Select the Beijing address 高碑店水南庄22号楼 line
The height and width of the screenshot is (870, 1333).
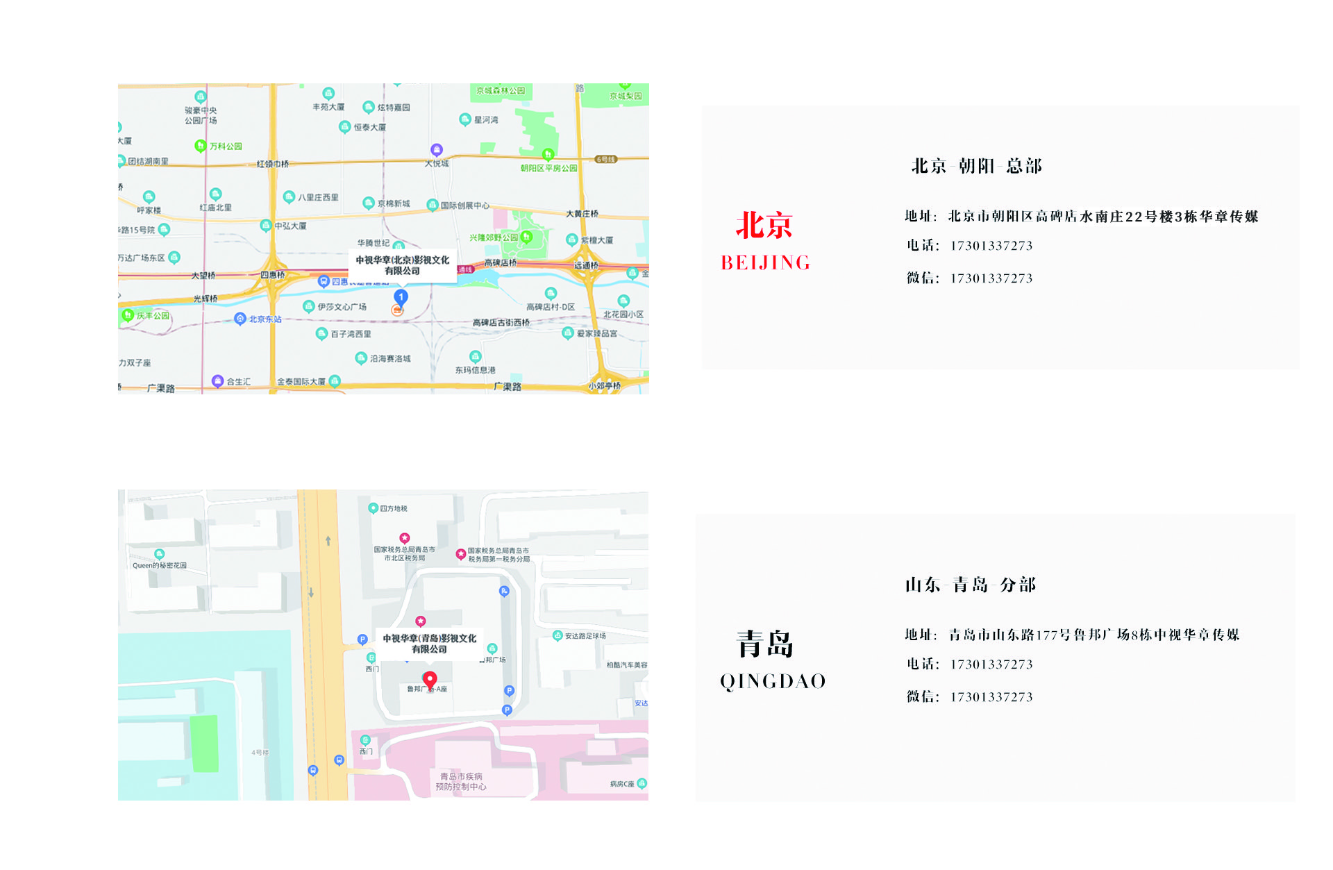click(1081, 217)
